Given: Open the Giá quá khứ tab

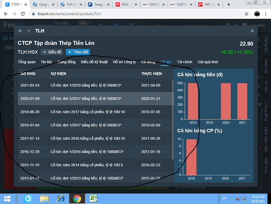Looking at the screenshot, I should [208, 62].
